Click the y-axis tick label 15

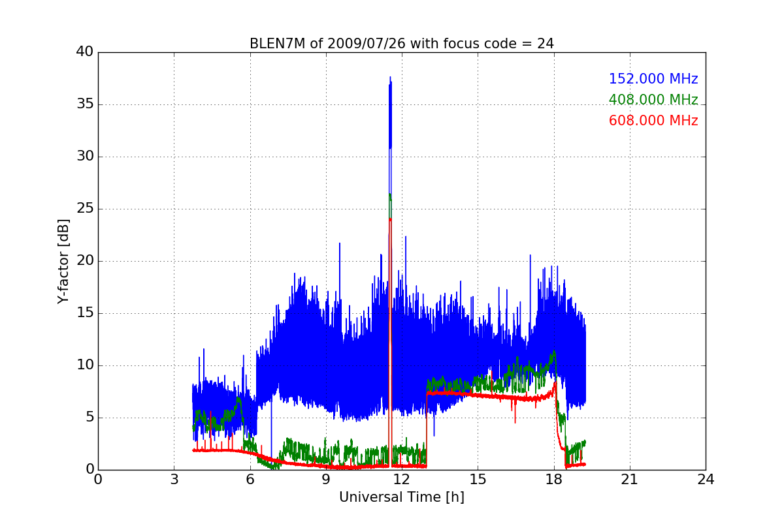pyautogui.click(x=84, y=313)
